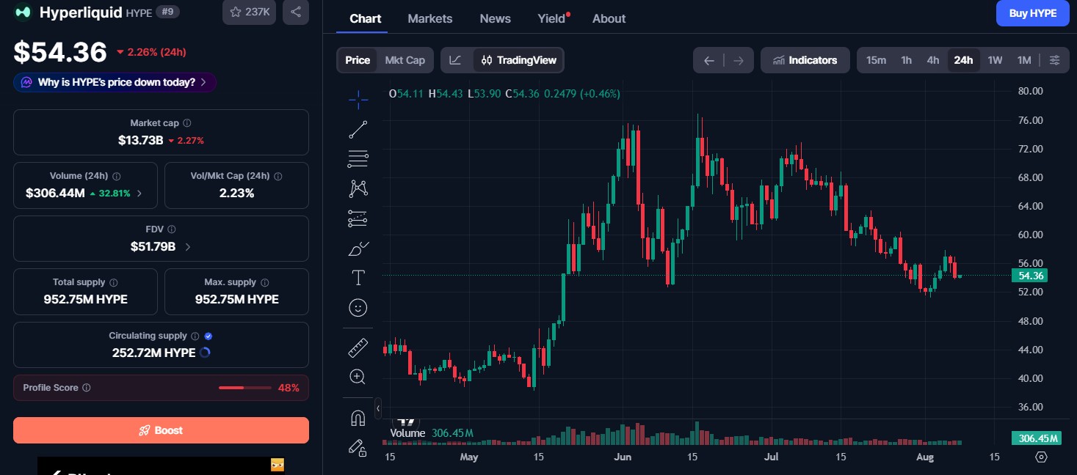This screenshot has width=1077, height=475.
Task: Select the crosshair cursor tool
Action: pyautogui.click(x=358, y=99)
